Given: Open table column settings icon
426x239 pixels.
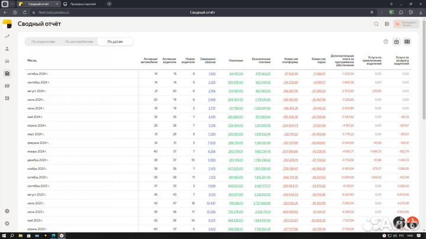Looking at the screenshot, I should 406,42.
